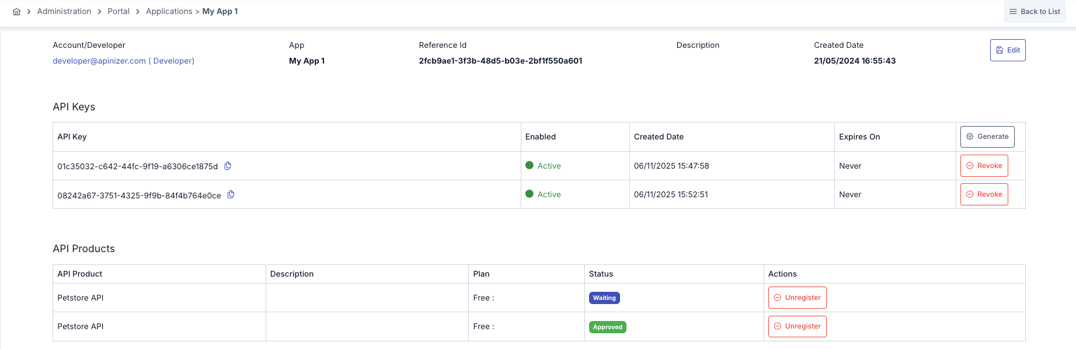Copy the second API key starting with 08242a67
The width and height of the screenshot is (1076, 349).
tap(231, 194)
